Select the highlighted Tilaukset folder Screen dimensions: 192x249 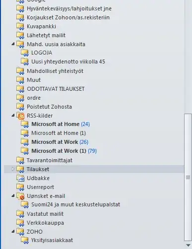pos(38,169)
